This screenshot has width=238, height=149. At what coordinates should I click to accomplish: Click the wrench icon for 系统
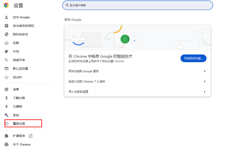click(6, 115)
